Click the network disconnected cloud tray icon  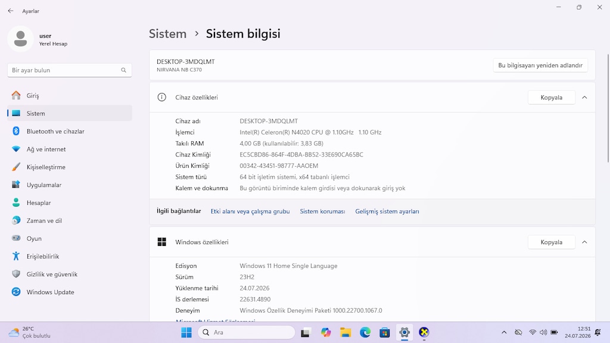coord(518,332)
